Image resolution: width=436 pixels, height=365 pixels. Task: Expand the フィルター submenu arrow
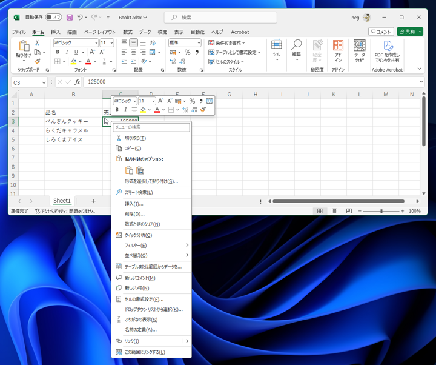[187, 246]
